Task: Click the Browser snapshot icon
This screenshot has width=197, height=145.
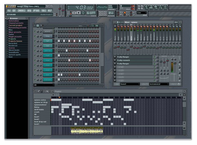Action: [x=8, y=18]
